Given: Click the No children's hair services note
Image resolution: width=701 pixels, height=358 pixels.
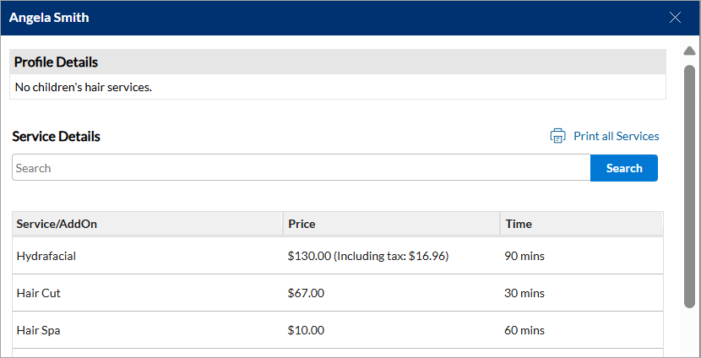Looking at the screenshot, I should coord(84,87).
